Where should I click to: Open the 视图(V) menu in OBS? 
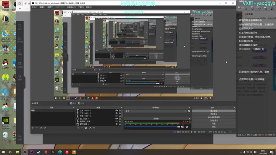(x=50, y=7)
